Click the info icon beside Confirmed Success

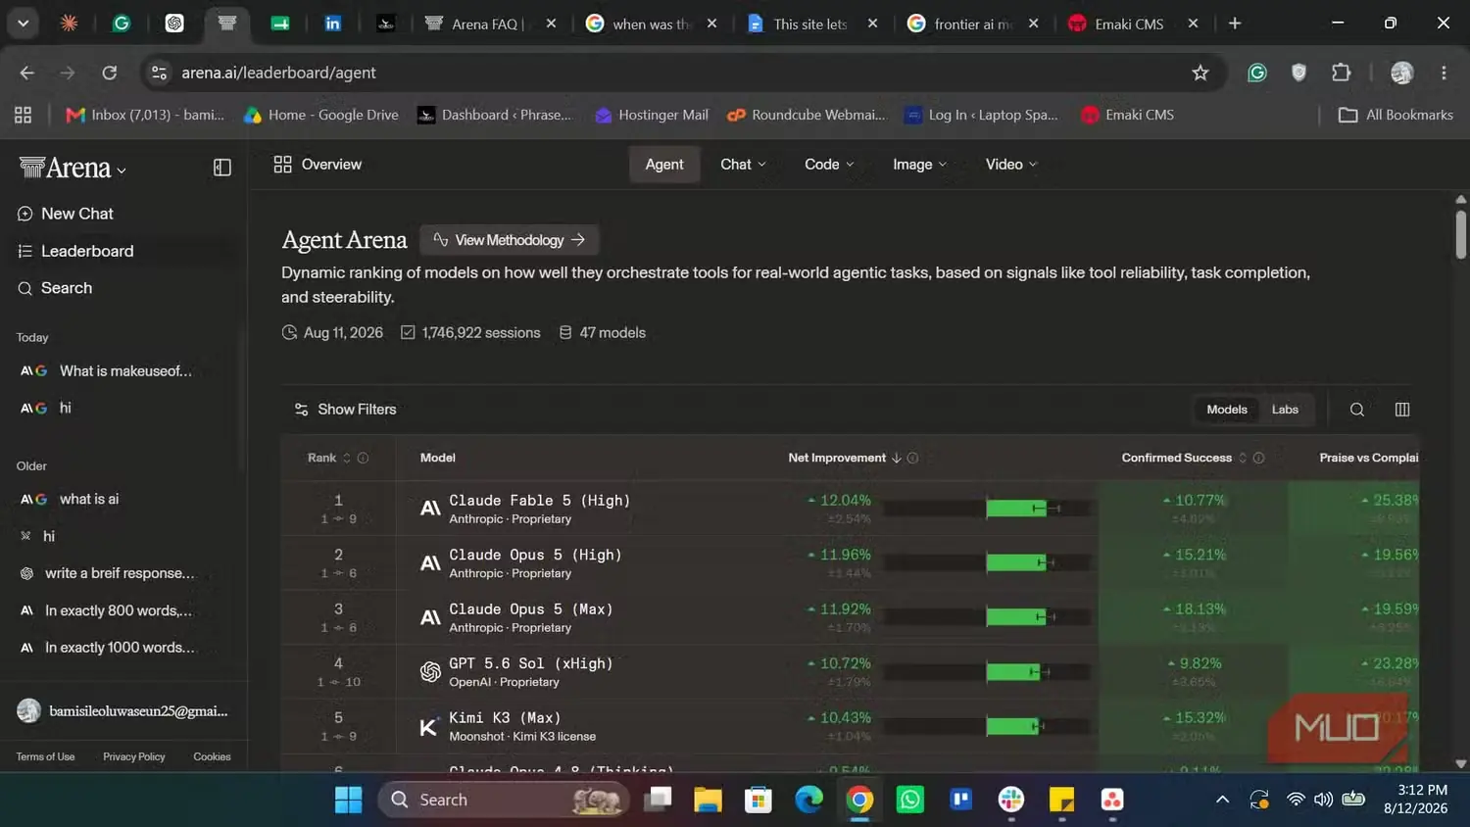(1258, 458)
